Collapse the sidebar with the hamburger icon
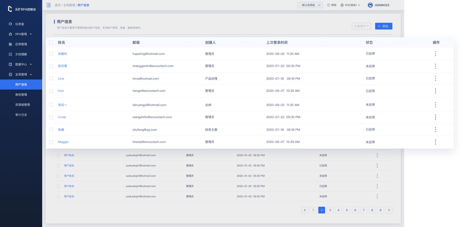This screenshot has height=227, width=463. tap(48, 5)
